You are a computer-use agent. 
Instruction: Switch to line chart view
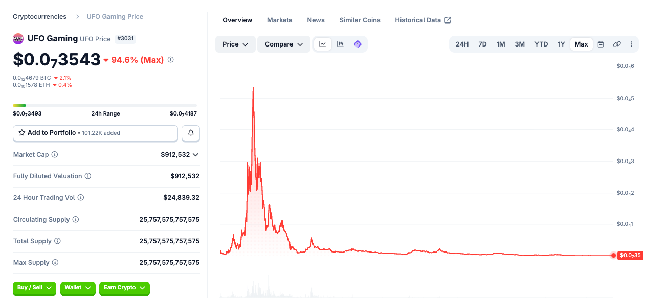(x=323, y=44)
